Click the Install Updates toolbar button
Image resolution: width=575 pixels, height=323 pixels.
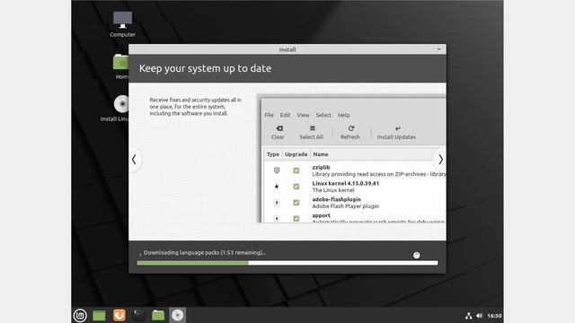(x=396, y=133)
